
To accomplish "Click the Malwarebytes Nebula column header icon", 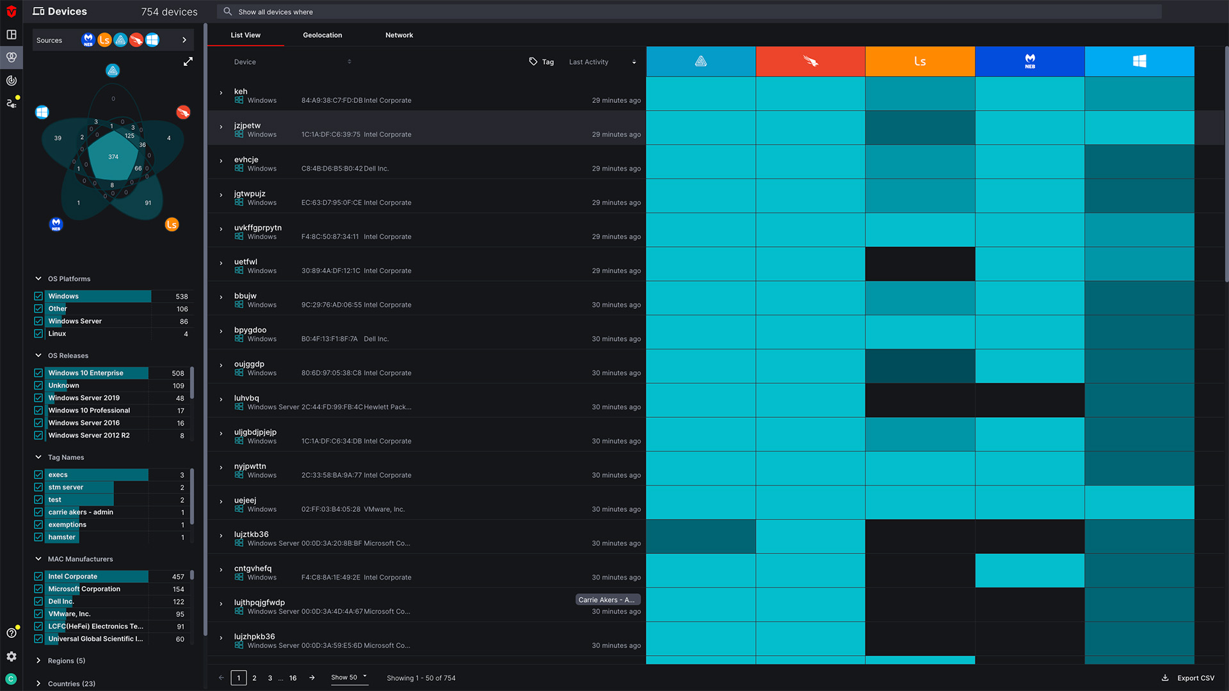I will point(1029,61).
